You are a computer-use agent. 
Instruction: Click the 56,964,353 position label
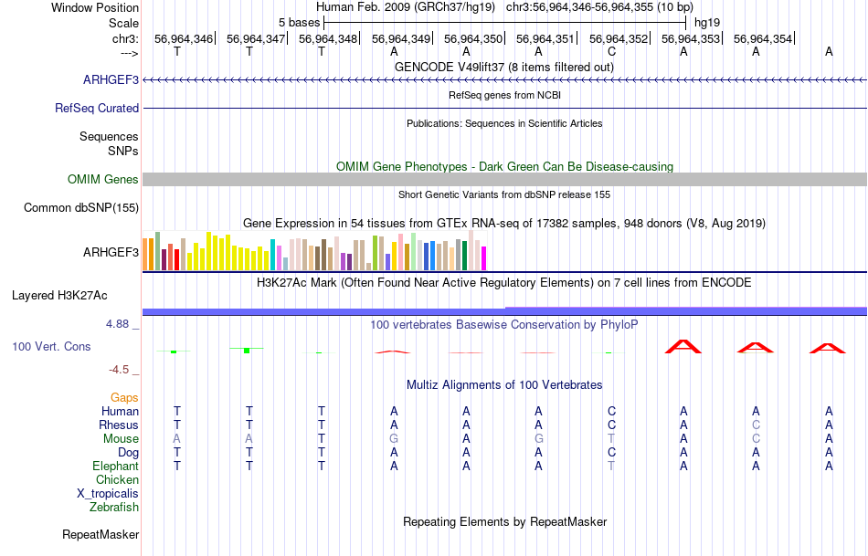pyautogui.click(x=691, y=38)
